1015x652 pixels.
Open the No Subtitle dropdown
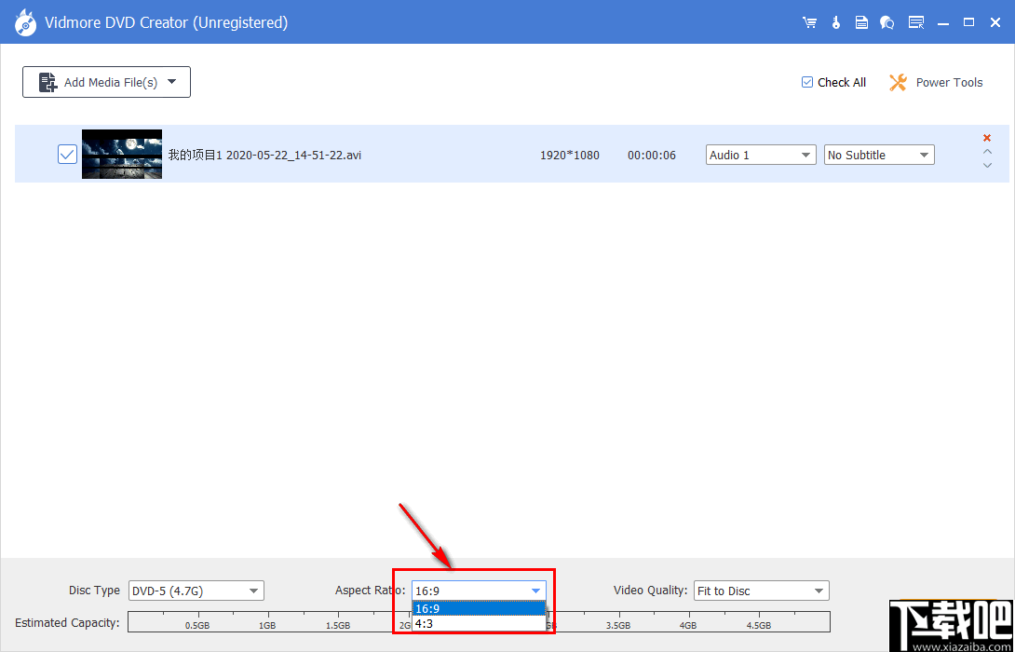878,155
